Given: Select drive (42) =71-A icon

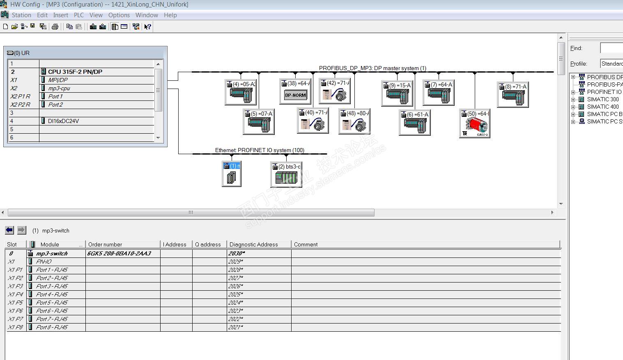Looking at the screenshot, I should 335,91.
